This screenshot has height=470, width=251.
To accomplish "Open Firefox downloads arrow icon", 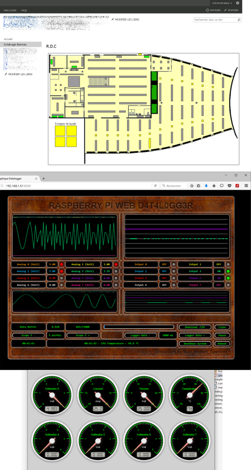I will coord(206,186).
